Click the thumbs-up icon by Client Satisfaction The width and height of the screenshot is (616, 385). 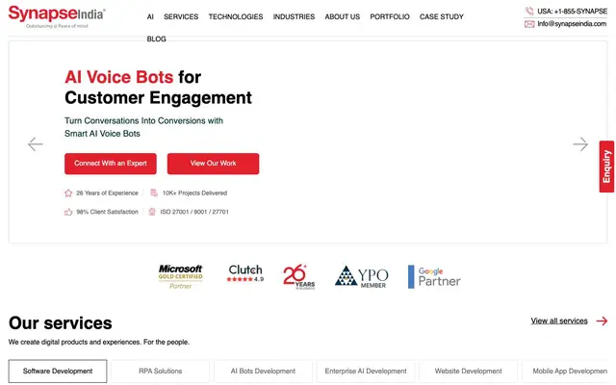tap(68, 212)
